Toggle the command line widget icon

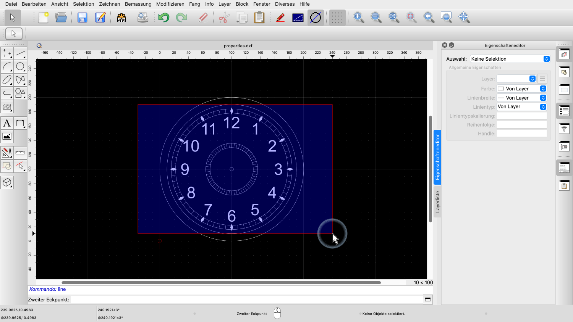coord(564,167)
